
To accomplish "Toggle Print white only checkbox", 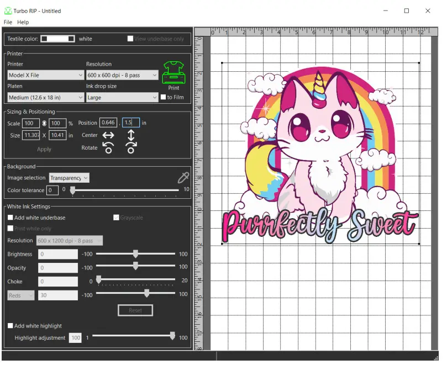I will pyautogui.click(x=10, y=228).
